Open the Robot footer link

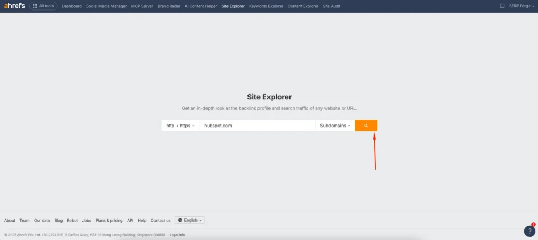pos(73,221)
